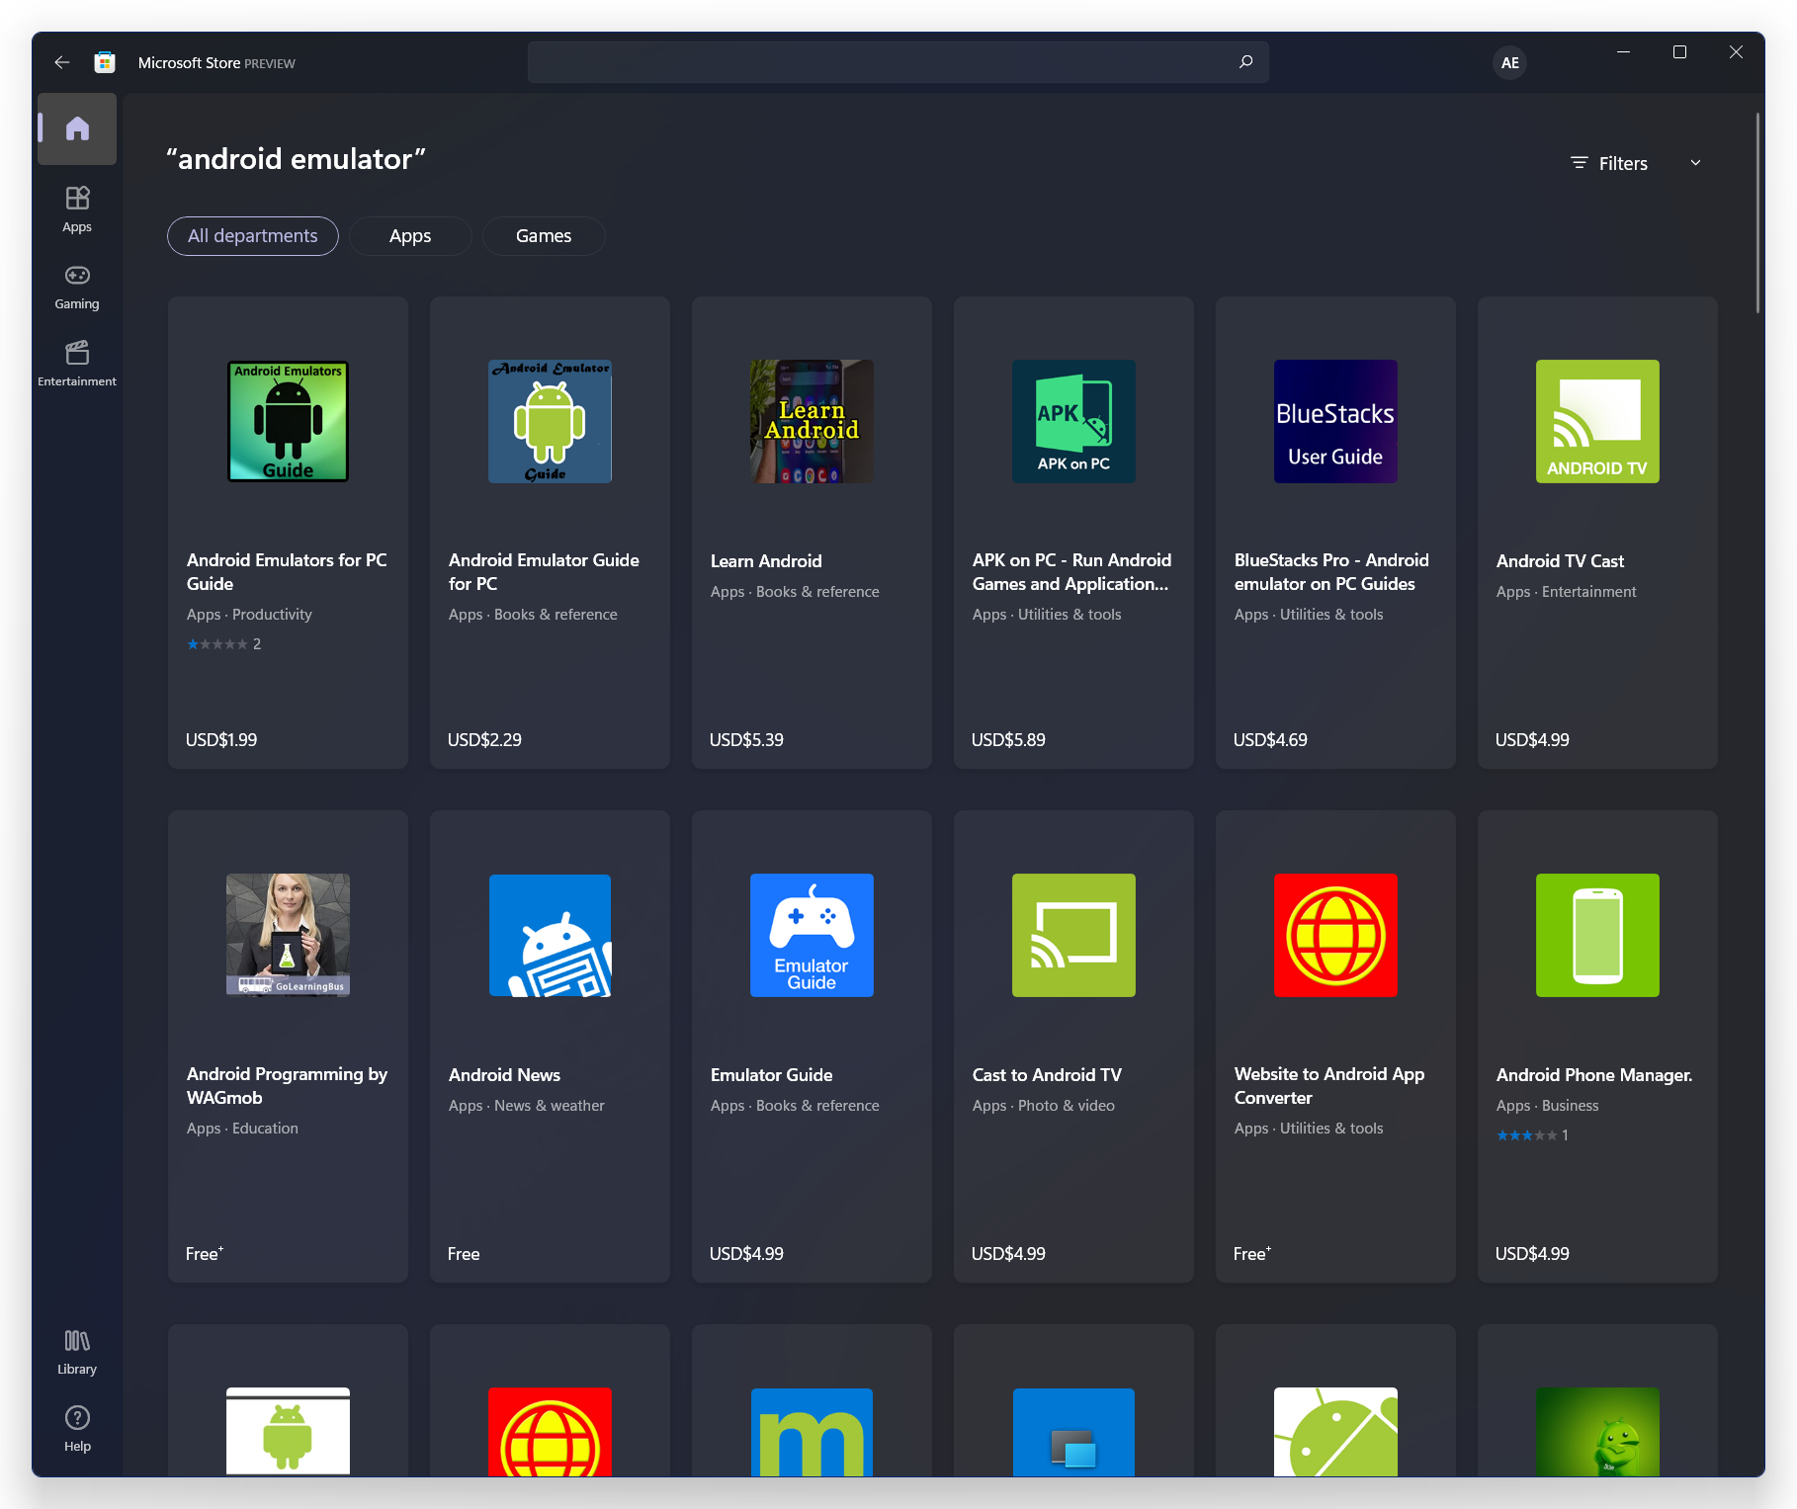Open the Entertainment sidebar section
Image resolution: width=1797 pixels, height=1509 pixels.
[77, 364]
